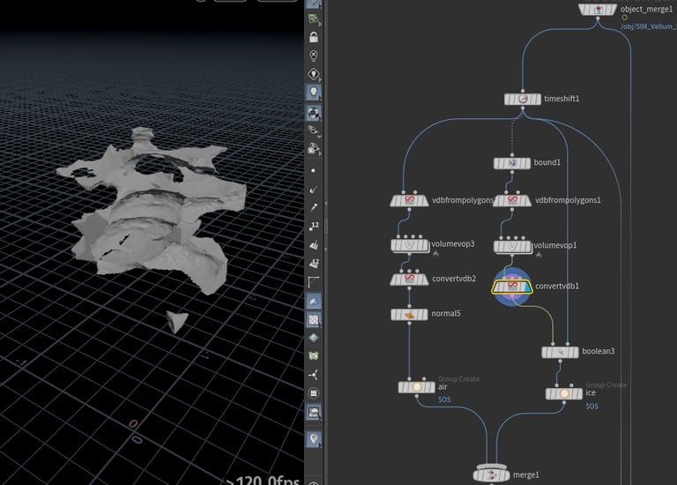Image resolution: width=677 pixels, height=485 pixels.
Task: Select the highlighted normal lighting bulb icon
Action: pos(314,92)
